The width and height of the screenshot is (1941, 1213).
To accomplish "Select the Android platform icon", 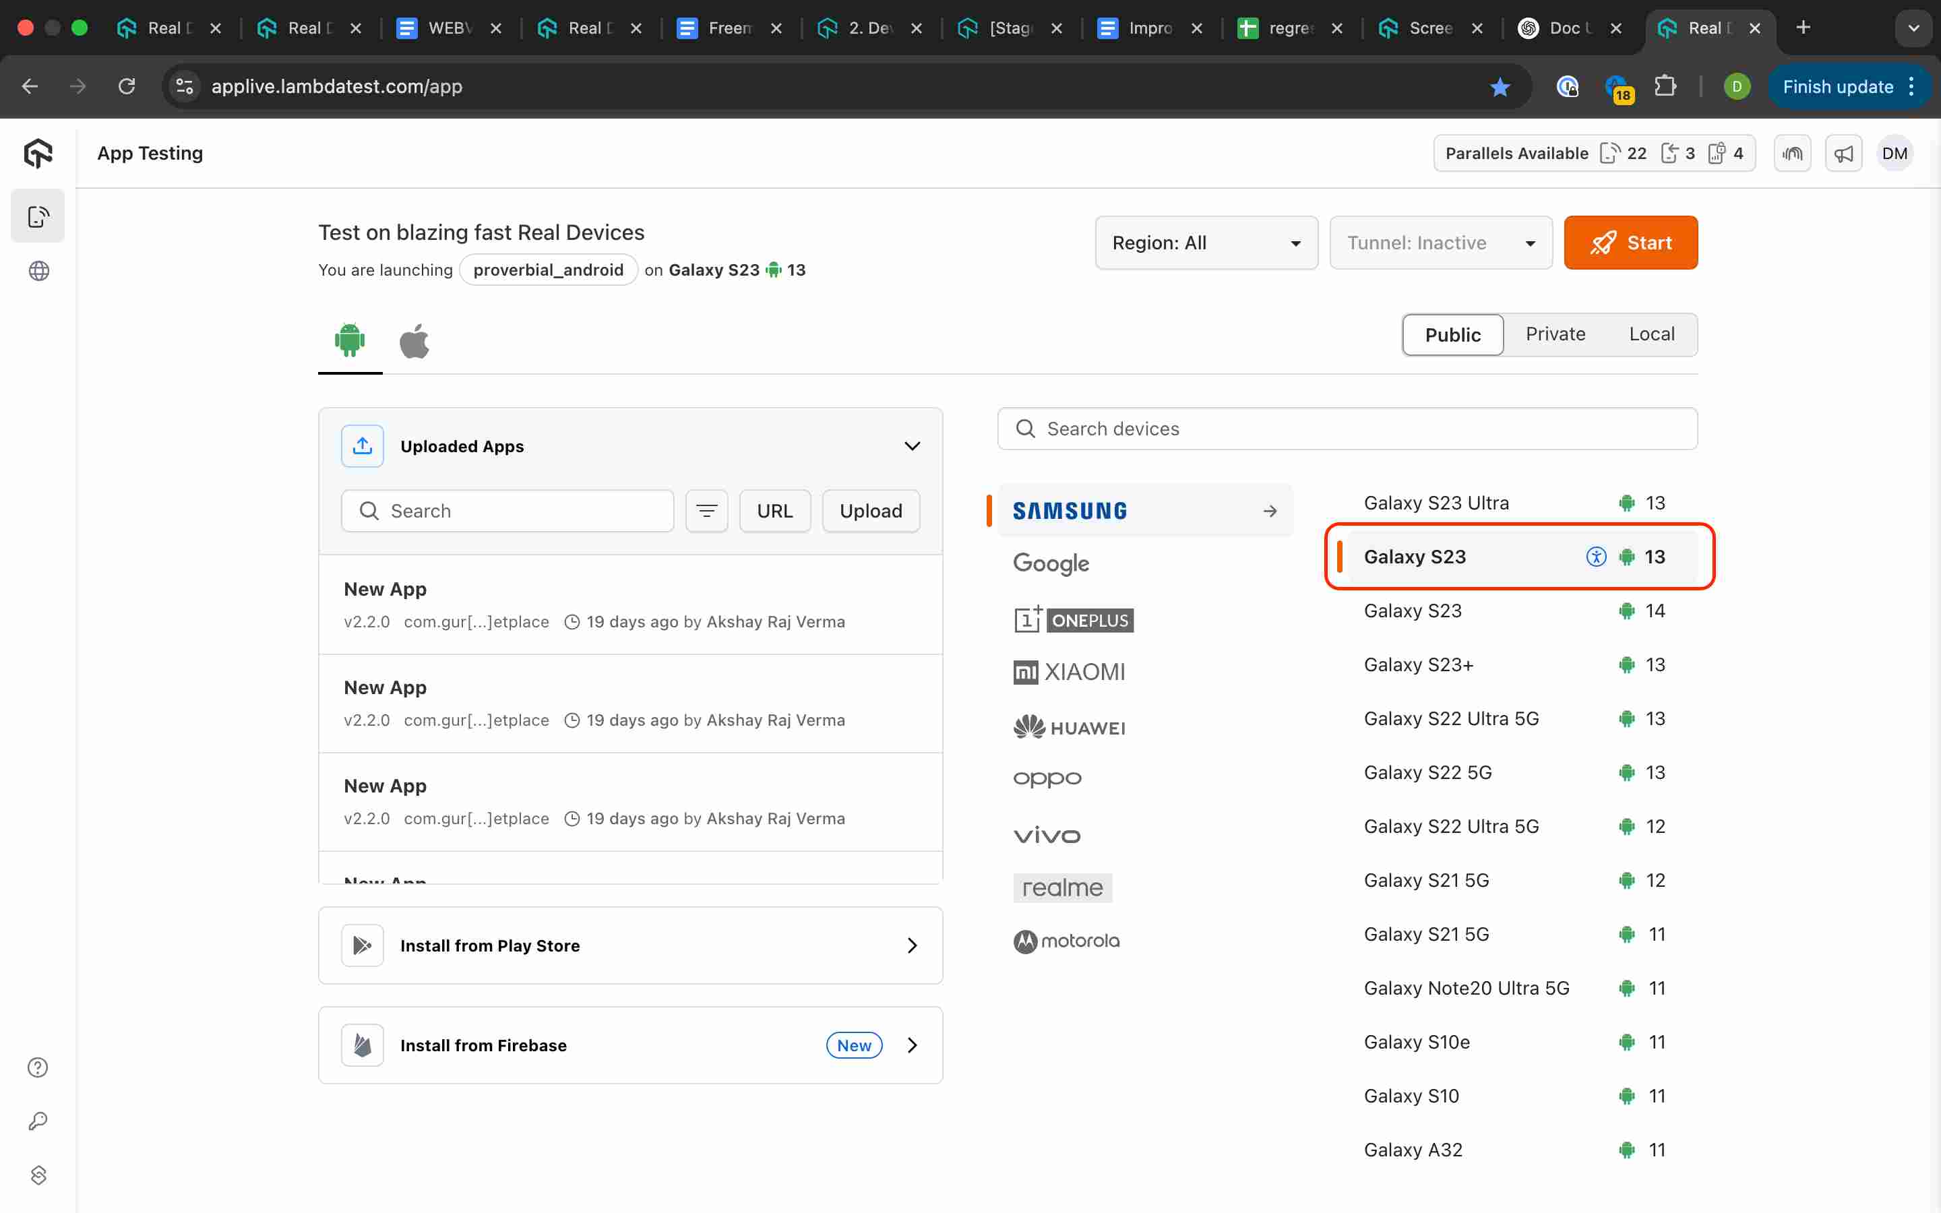I will point(350,340).
